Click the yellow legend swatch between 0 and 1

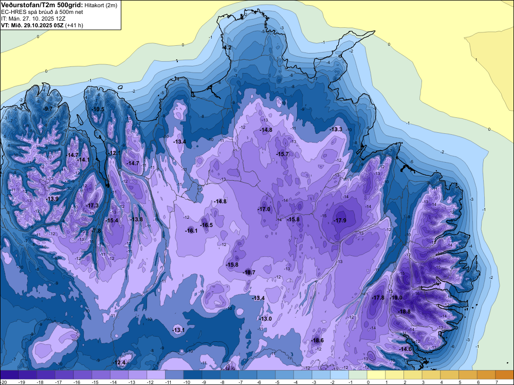[376, 375]
